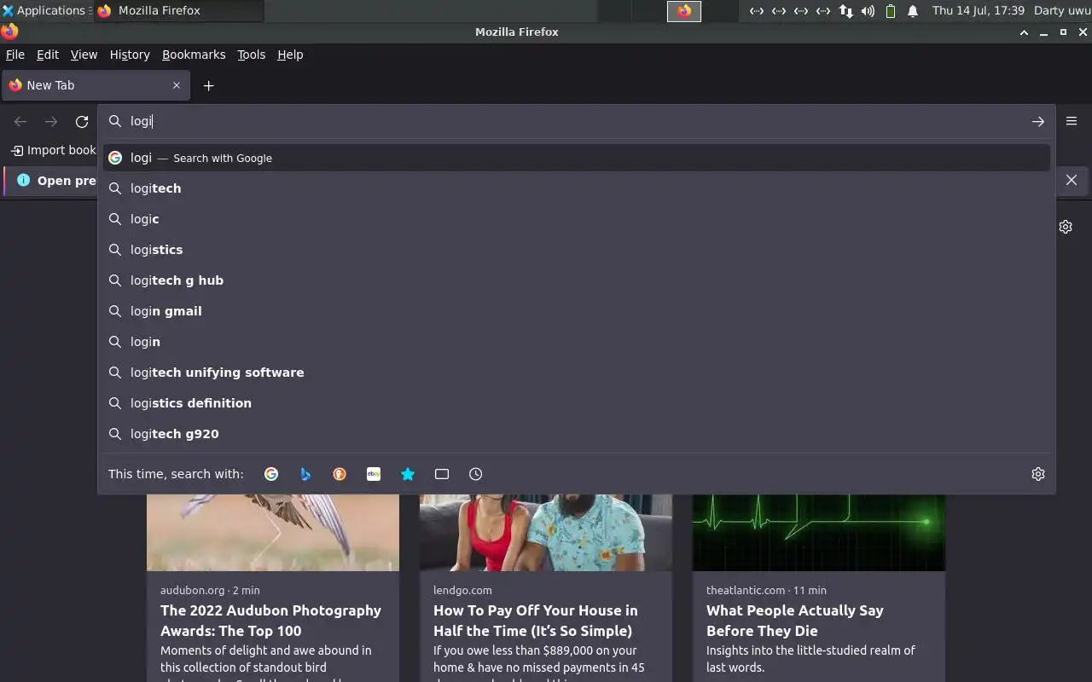Open Audubon Photography Awards article link

[x=270, y=621]
